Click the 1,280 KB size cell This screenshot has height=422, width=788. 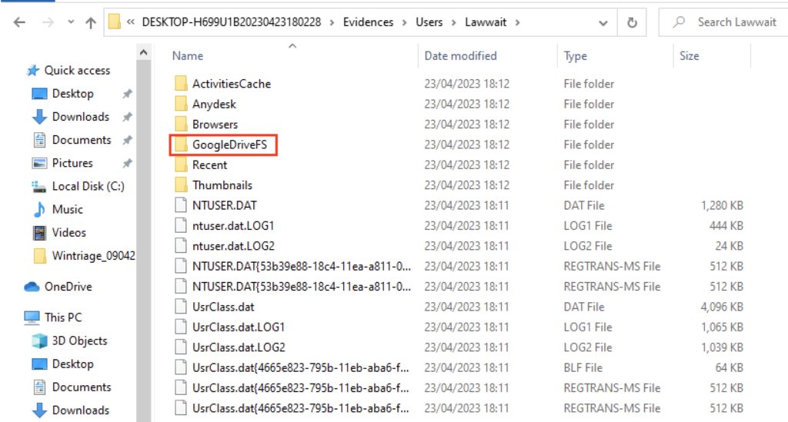(x=722, y=205)
